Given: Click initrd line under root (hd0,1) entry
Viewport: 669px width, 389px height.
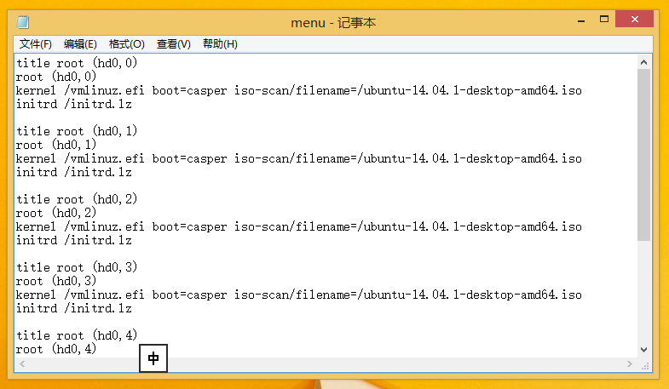Looking at the screenshot, I should tap(74, 172).
